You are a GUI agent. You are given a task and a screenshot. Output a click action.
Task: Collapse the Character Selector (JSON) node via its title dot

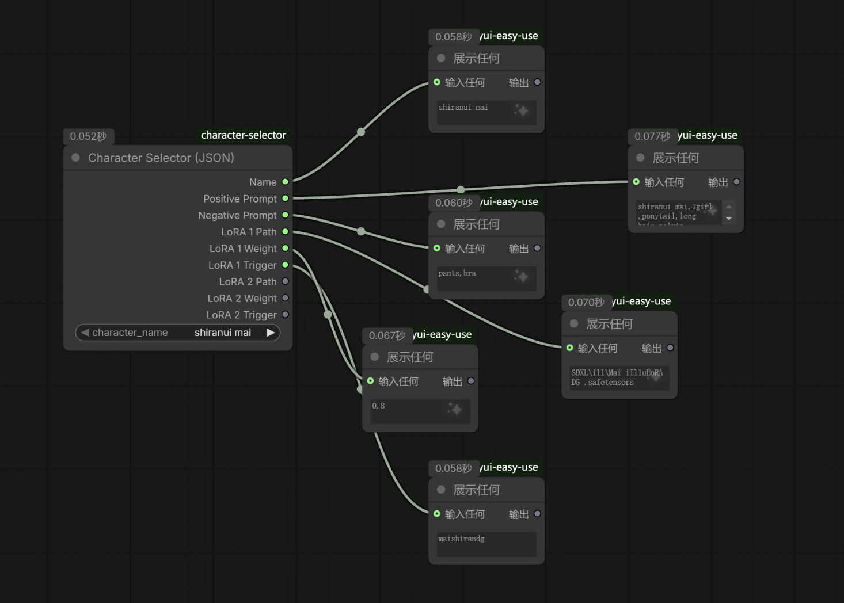click(75, 158)
